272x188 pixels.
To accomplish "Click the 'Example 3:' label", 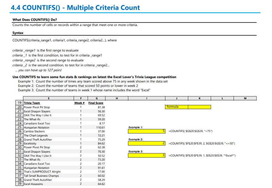I will [x=135, y=151].
